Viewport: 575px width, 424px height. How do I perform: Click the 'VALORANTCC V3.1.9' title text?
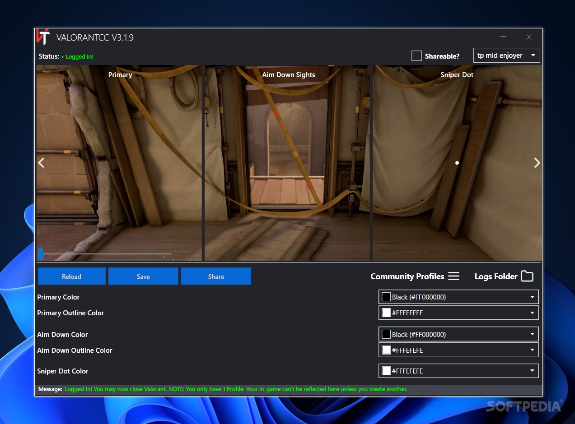(x=95, y=37)
